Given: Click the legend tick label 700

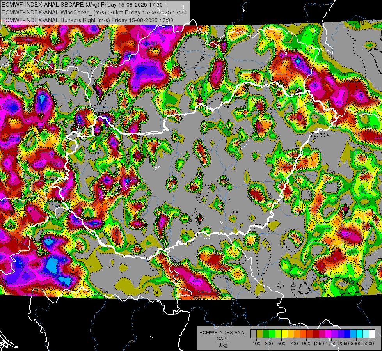Looking at the screenshot, I should tap(294, 344).
